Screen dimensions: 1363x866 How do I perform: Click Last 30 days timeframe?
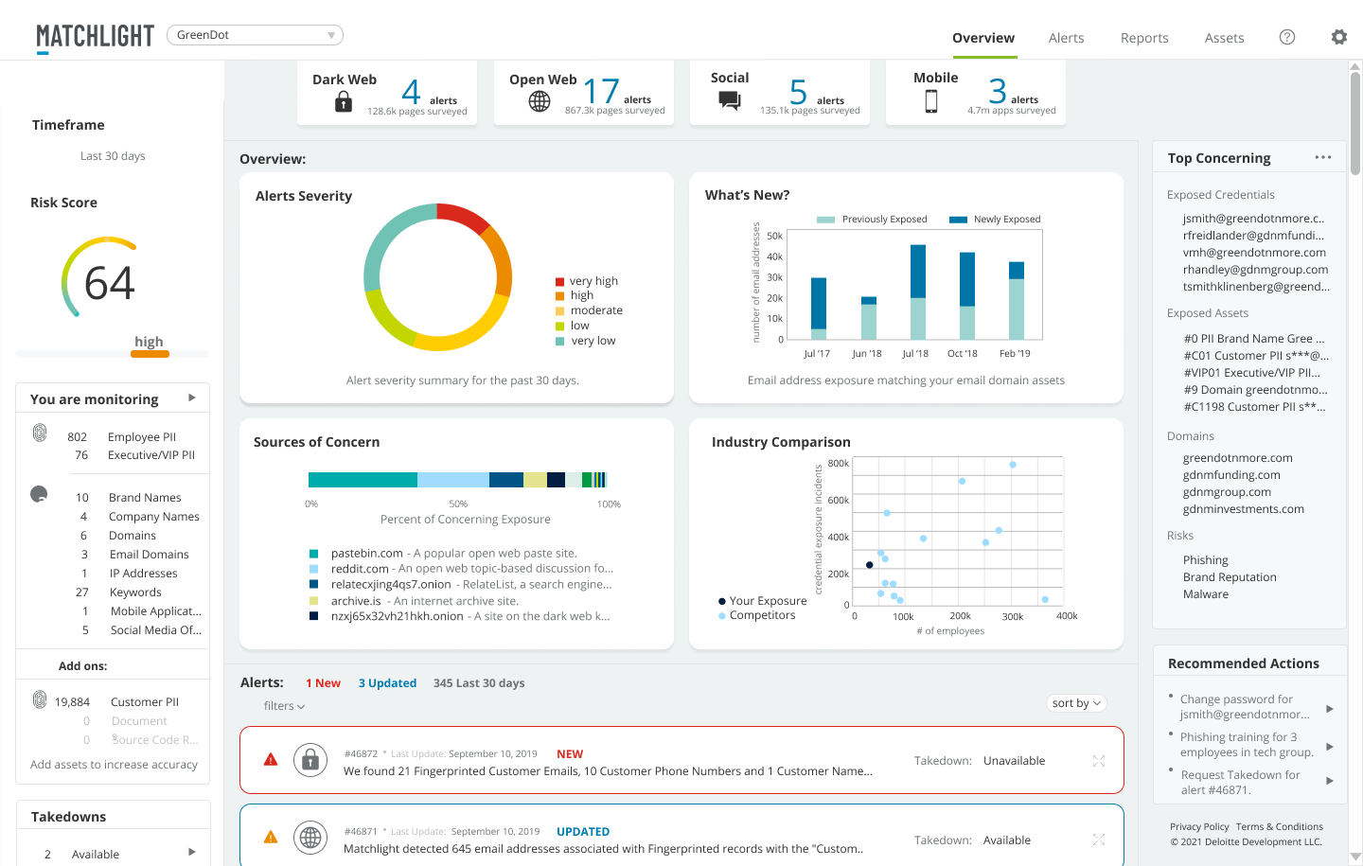click(113, 156)
